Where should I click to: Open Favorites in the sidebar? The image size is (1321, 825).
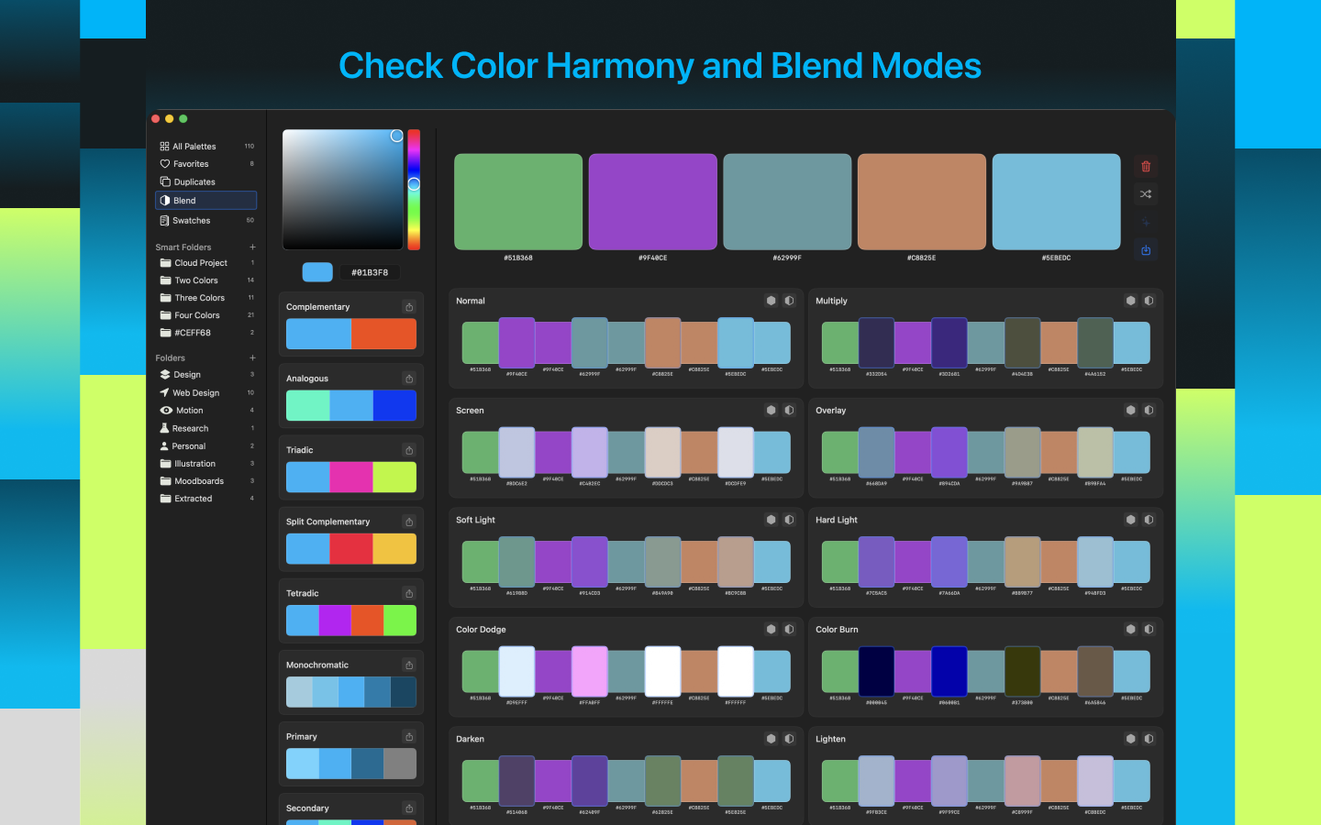pos(191,163)
